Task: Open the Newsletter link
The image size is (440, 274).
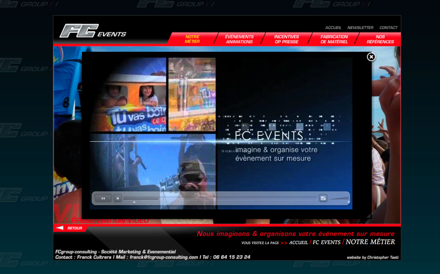Action: 360,27
